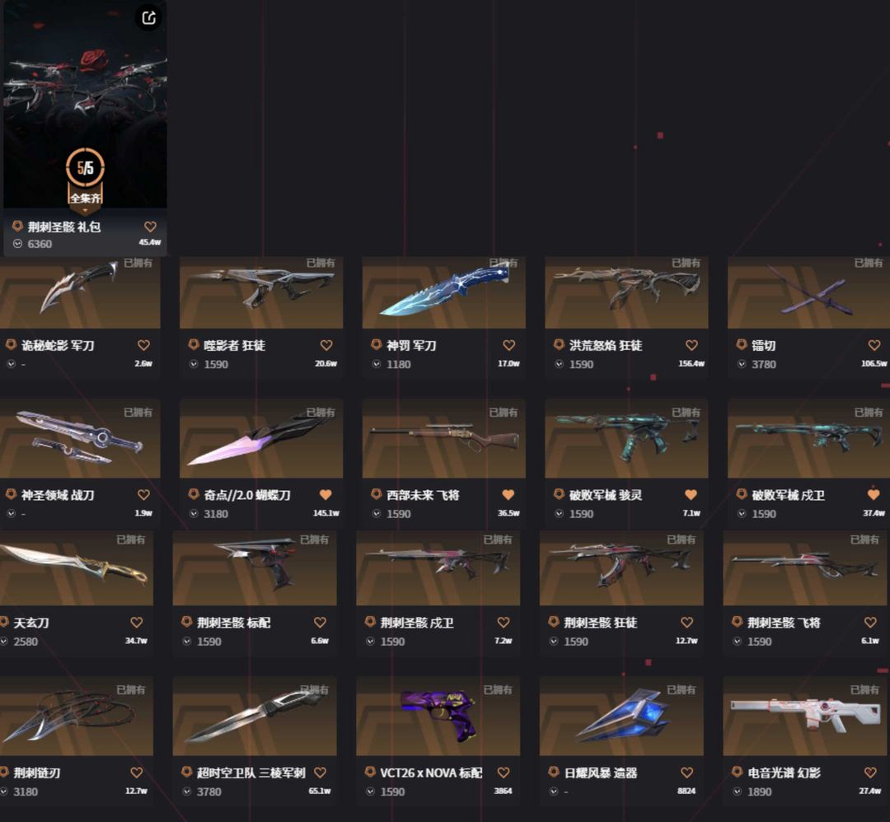This screenshot has width=890, height=822.
Task: Click the heart icon for 神罚 军刀
Action: (x=509, y=345)
